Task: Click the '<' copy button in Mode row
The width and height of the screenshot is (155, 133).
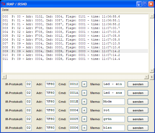Action: tap(84, 102)
